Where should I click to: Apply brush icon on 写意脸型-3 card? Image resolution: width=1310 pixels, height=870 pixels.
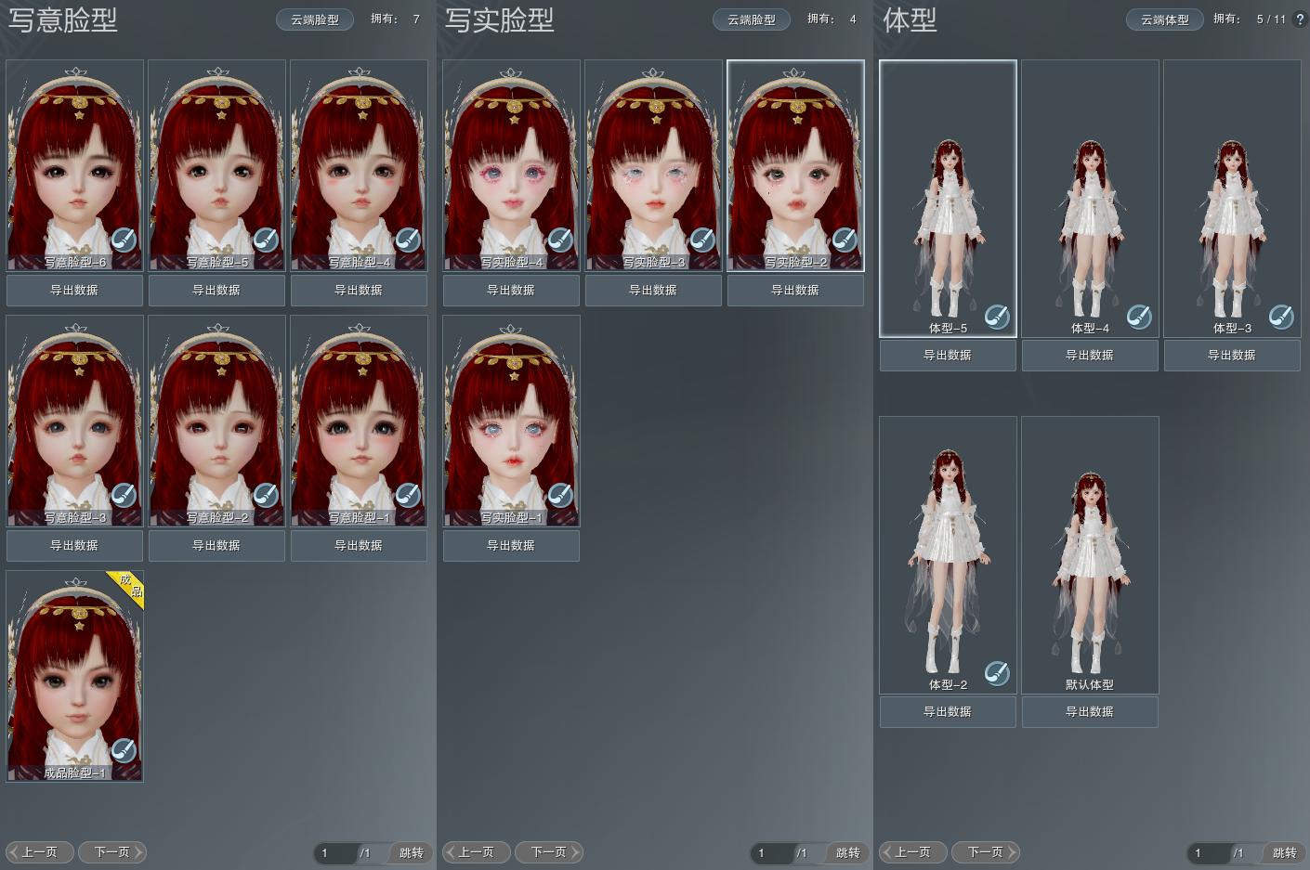124,495
